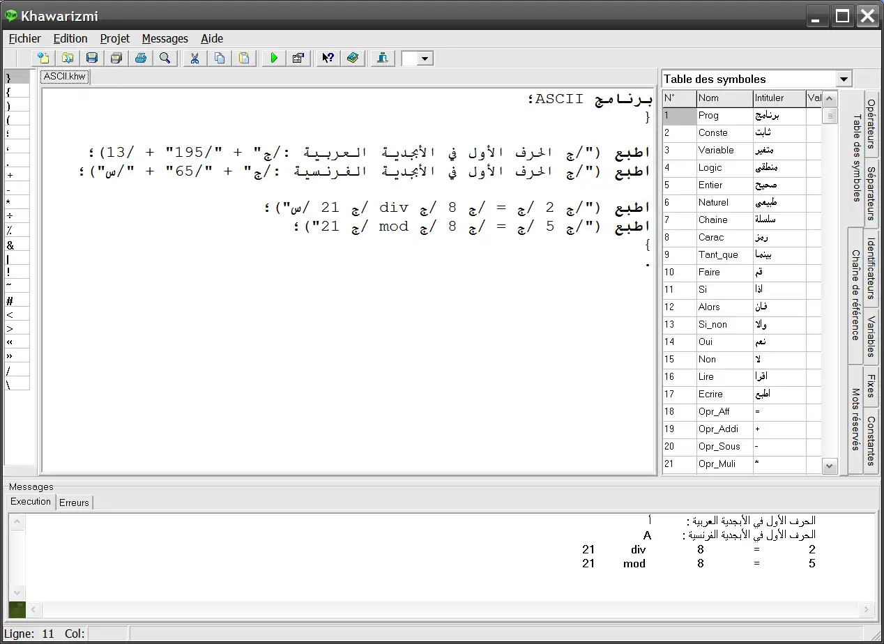Image resolution: width=884 pixels, height=644 pixels.
Task: Click the Nom column header
Action: tap(724, 98)
